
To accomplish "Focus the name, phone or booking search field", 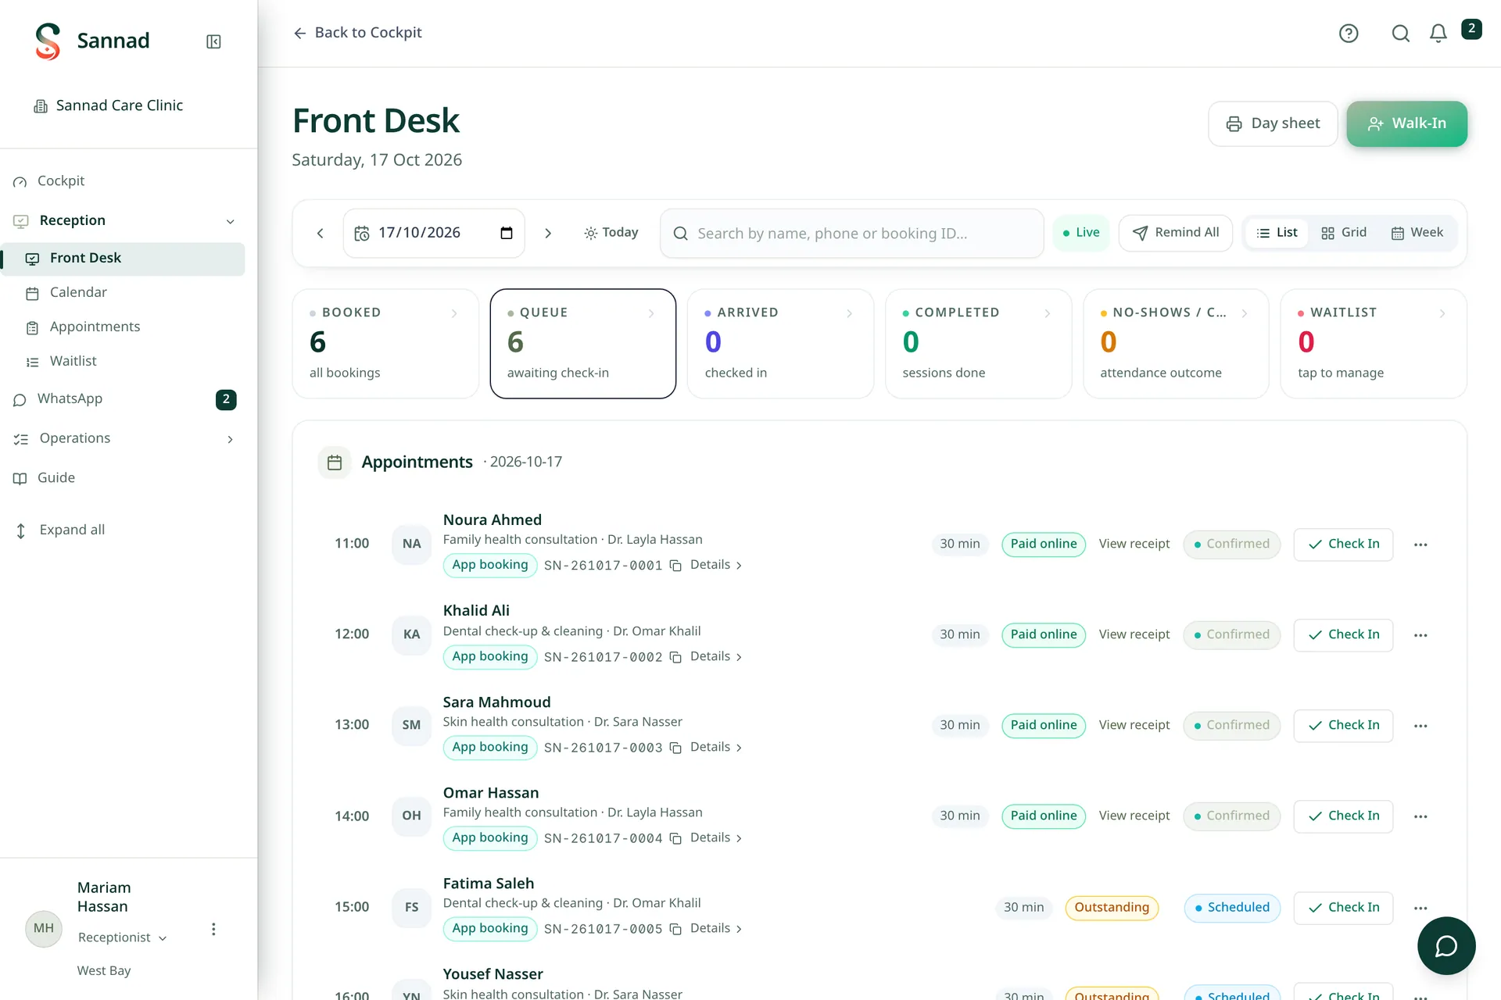I will (852, 233).
